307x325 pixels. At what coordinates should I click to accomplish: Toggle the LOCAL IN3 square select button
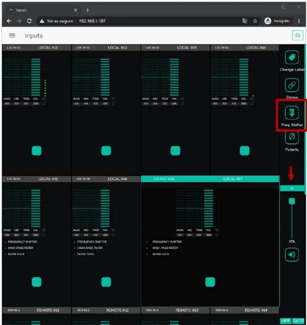[175, 151]
